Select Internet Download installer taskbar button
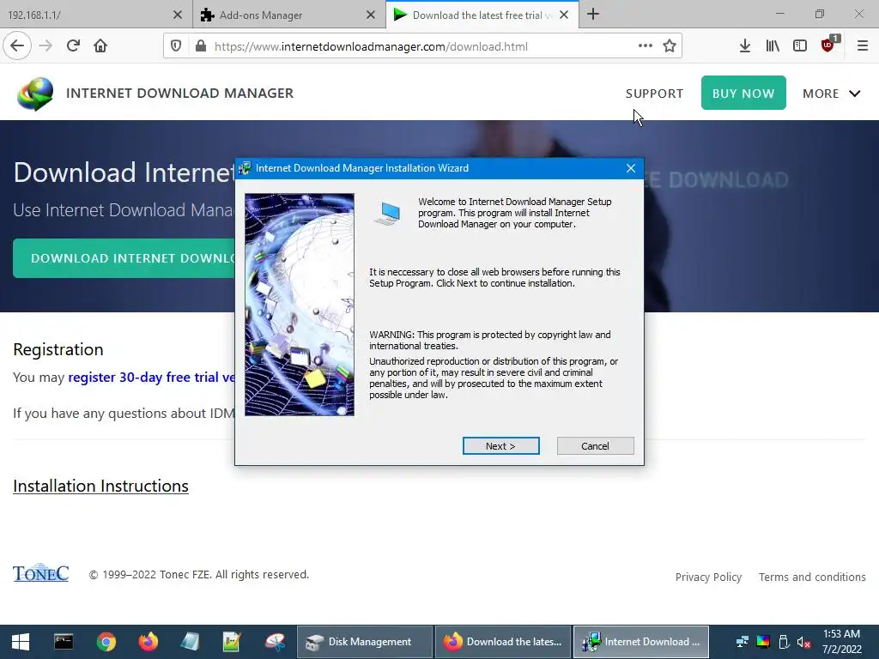Viewport: 879px width, 659px height. tap(640, 642)
